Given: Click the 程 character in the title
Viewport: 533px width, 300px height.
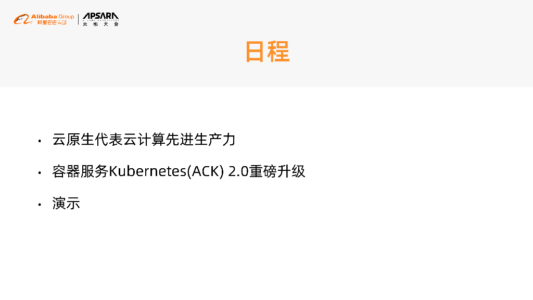Looking at the screenshot, I should coord(278,52).
